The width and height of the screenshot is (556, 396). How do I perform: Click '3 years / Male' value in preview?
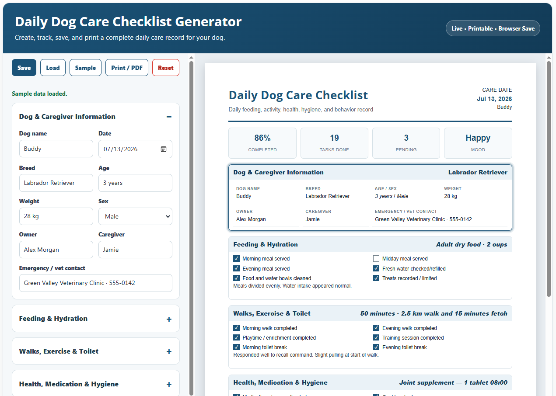(392, 196)
